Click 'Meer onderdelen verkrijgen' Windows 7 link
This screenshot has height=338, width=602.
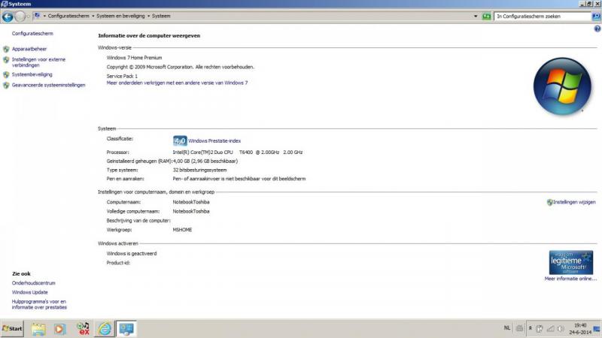click(177, 83)
